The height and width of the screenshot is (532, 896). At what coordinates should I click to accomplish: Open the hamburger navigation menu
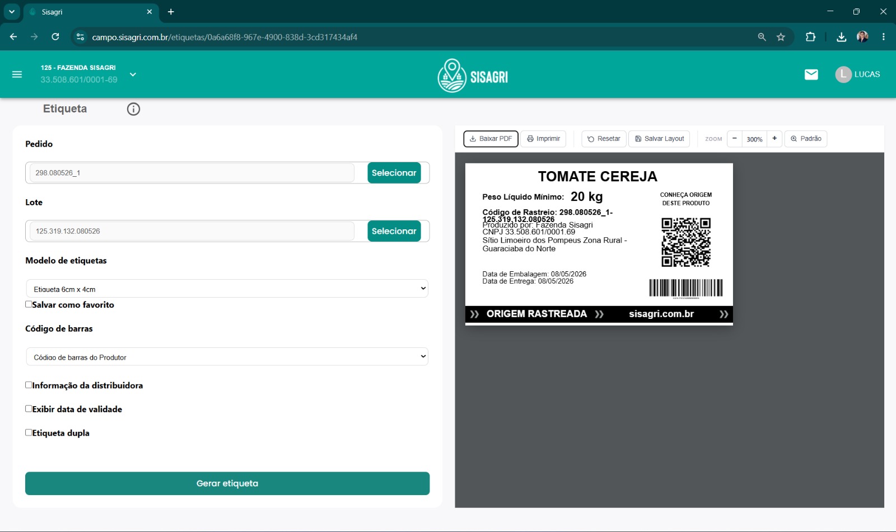tap(17, 74)
